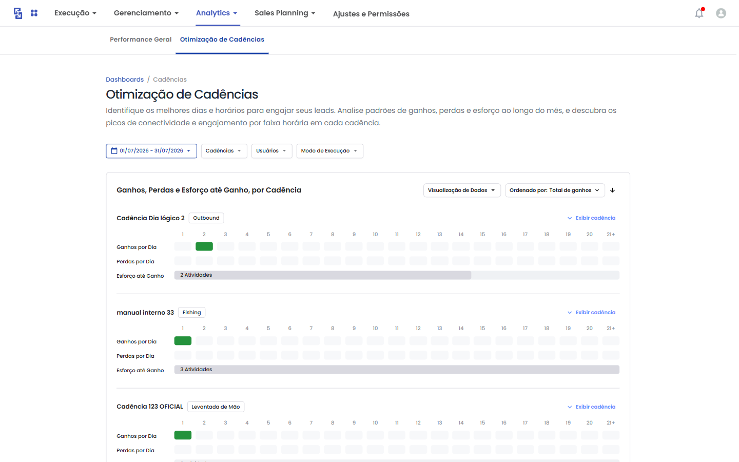
Task: Click day 21+ header in Cadência Dia lógico 2
Action: [611, 235]
